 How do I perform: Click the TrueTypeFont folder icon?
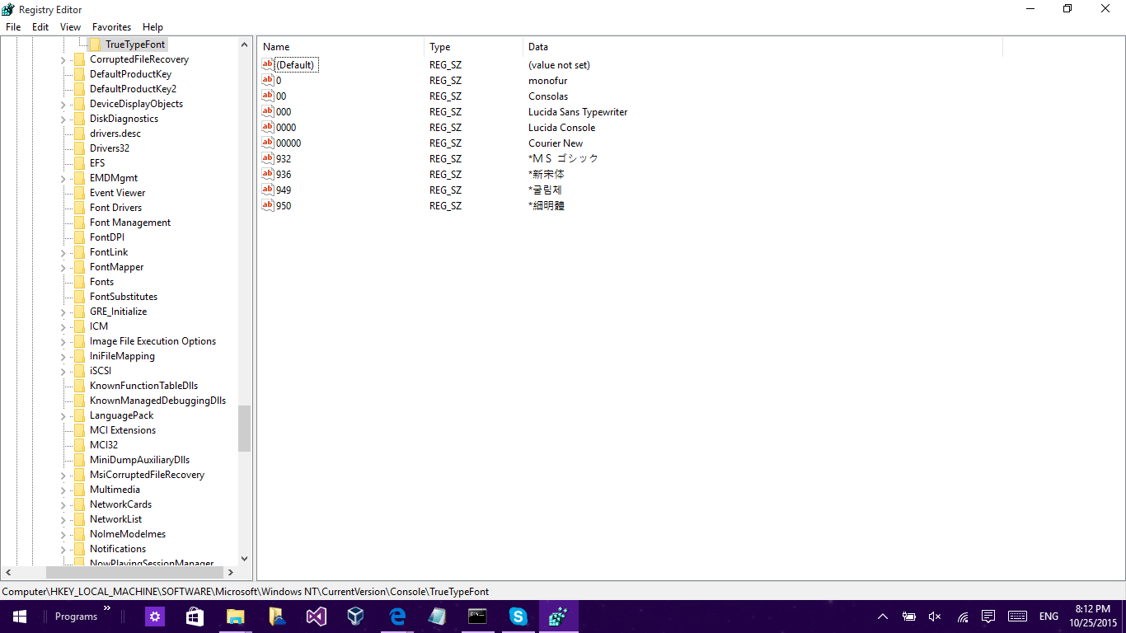[x=95, y=45]
